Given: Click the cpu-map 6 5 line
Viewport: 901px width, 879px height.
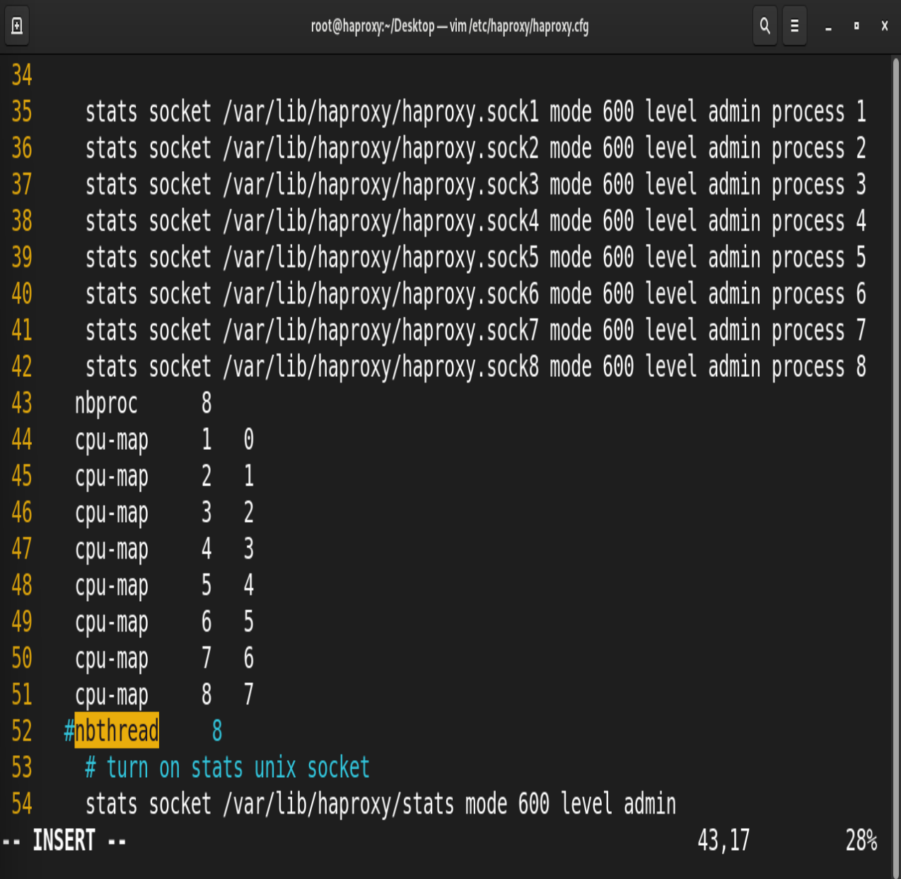Looking at the screenshot, I should 165,622.
